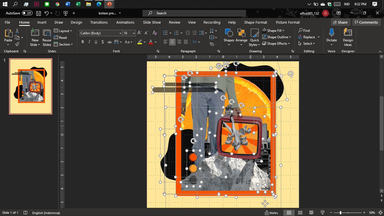This screenshot has height=216, width=384.
Task: Click the Format Painter brush icon
Action: (x=17, y=44)
